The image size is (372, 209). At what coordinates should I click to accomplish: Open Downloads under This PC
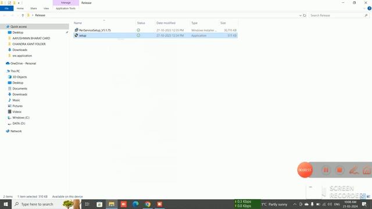pyautogui.click(x=20, y=94)
